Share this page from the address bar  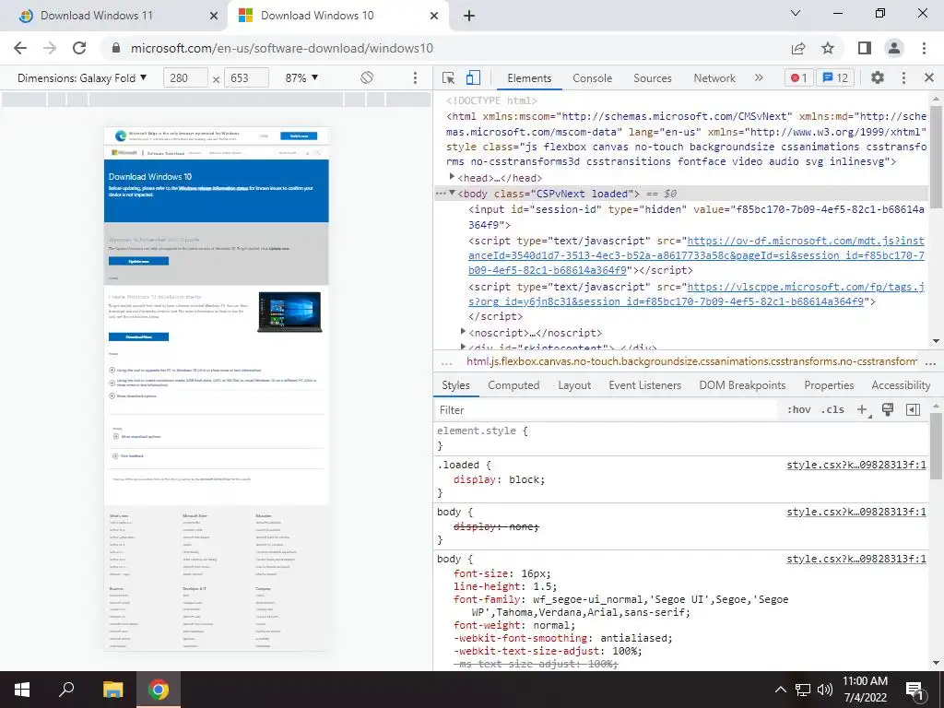(798, 48)
